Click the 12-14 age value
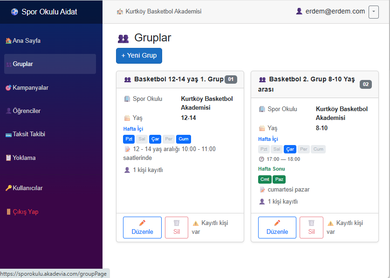390x278 pixels. pos(188,118)
